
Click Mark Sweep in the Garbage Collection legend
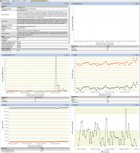tap(101, 44)
